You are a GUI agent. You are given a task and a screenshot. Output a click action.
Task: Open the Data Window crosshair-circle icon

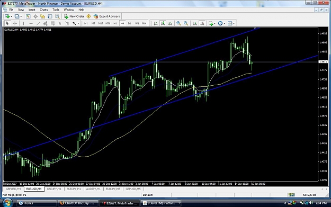[35, 16]
